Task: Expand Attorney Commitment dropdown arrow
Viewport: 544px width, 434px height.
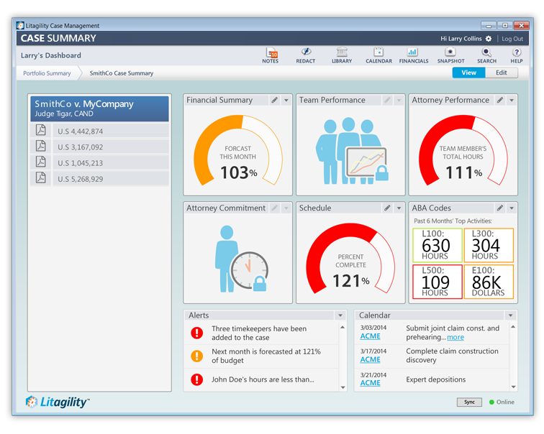Action: tap(286, 208)
